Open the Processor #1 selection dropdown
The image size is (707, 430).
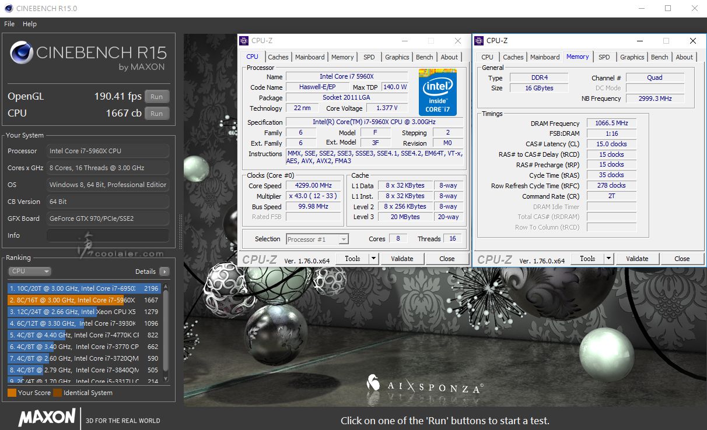[317, 239]
